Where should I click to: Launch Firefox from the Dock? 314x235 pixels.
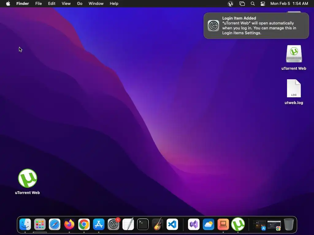coord(69,224)
